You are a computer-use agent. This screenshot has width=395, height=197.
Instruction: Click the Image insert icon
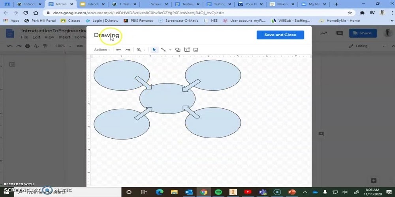[x=196, y=50]
